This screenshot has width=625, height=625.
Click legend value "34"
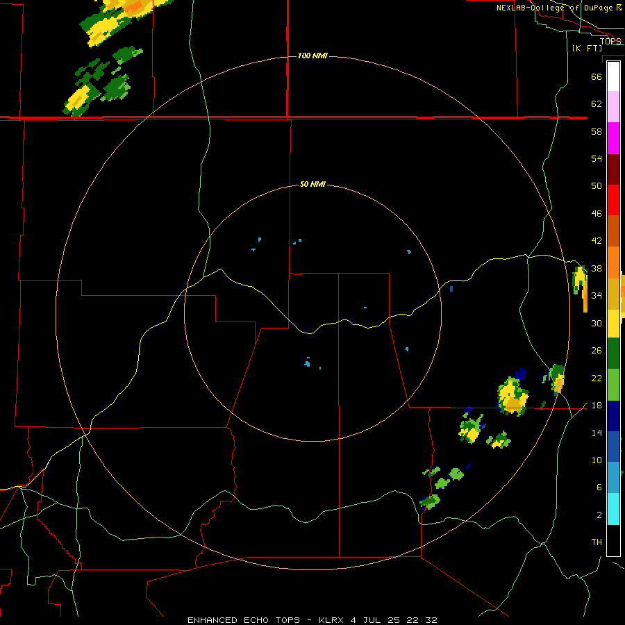pyautogui.click(x=597, y=295)
